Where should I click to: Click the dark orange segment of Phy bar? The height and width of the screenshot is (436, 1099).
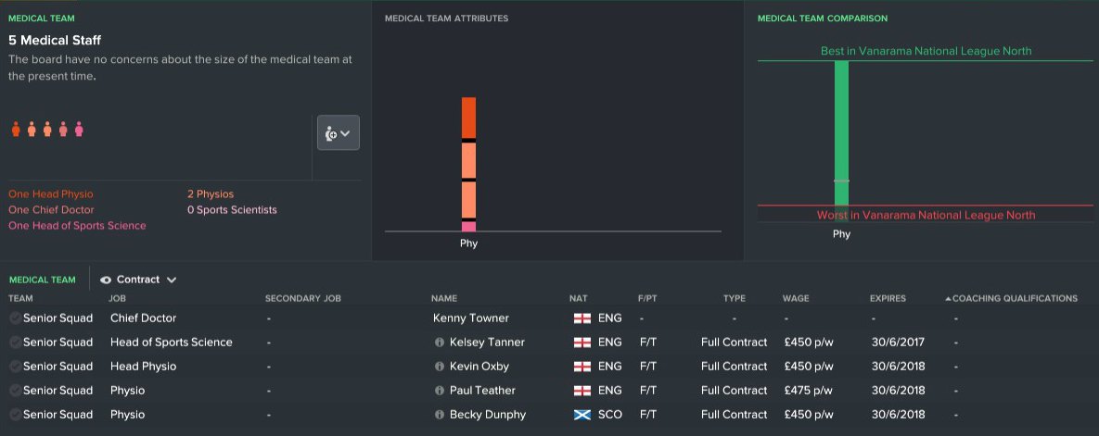point(468,117)
